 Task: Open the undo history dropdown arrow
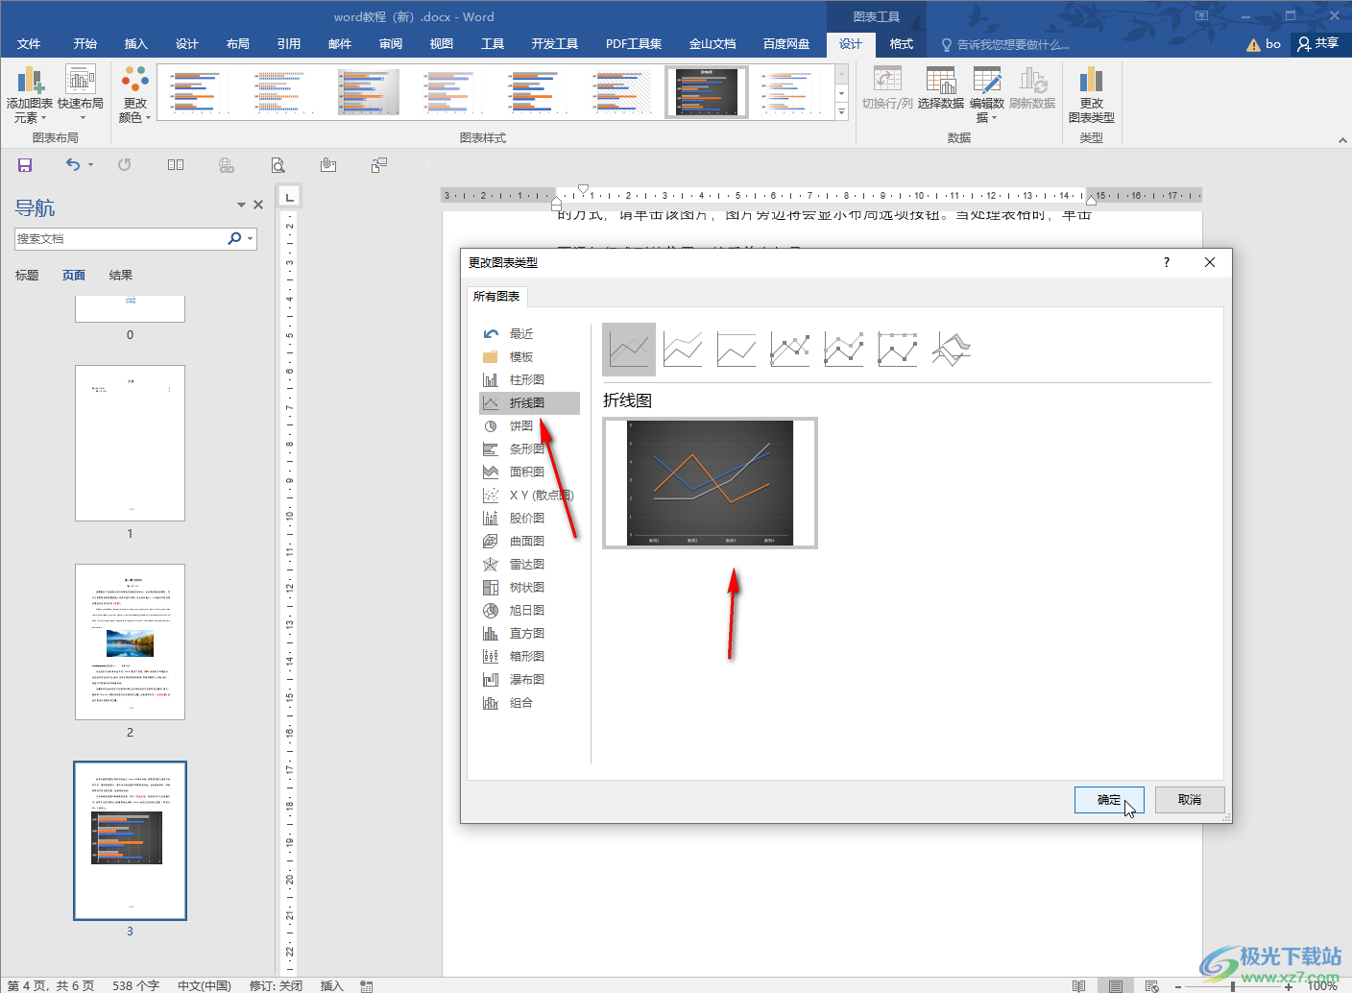[91, 165]
